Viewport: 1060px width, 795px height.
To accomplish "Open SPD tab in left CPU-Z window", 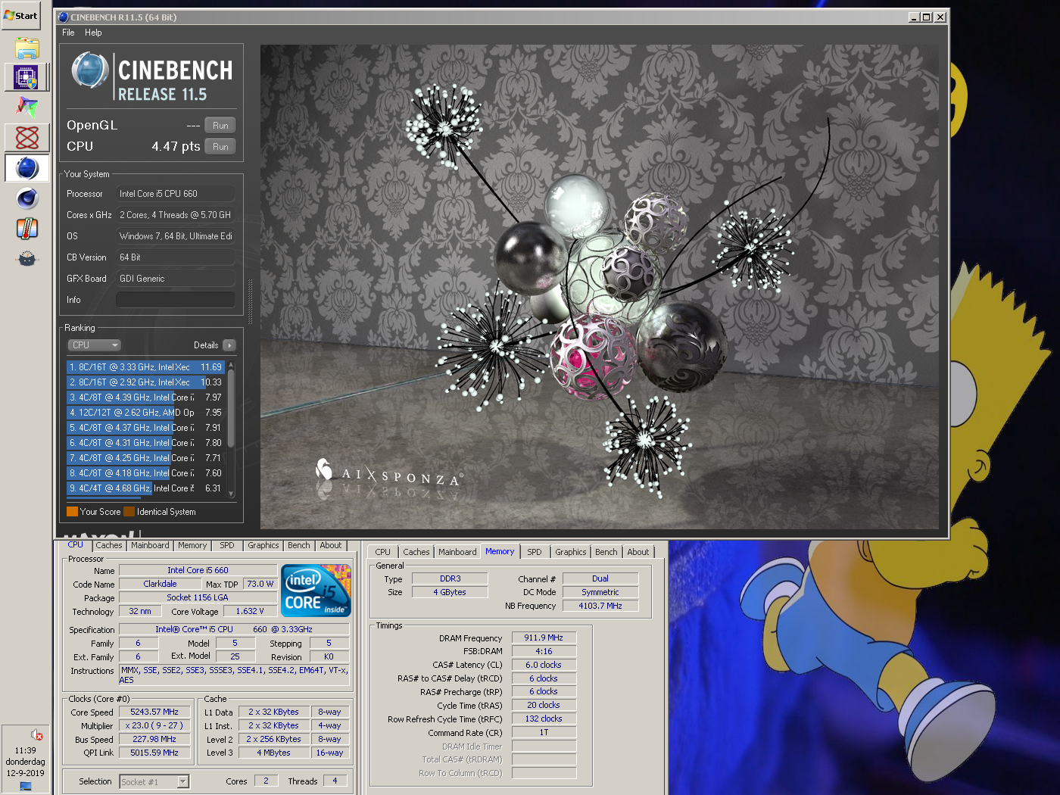I will 227,545.
